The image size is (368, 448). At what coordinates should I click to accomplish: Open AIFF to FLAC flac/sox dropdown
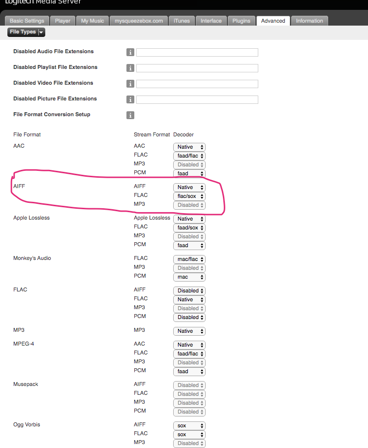point(189,196)
